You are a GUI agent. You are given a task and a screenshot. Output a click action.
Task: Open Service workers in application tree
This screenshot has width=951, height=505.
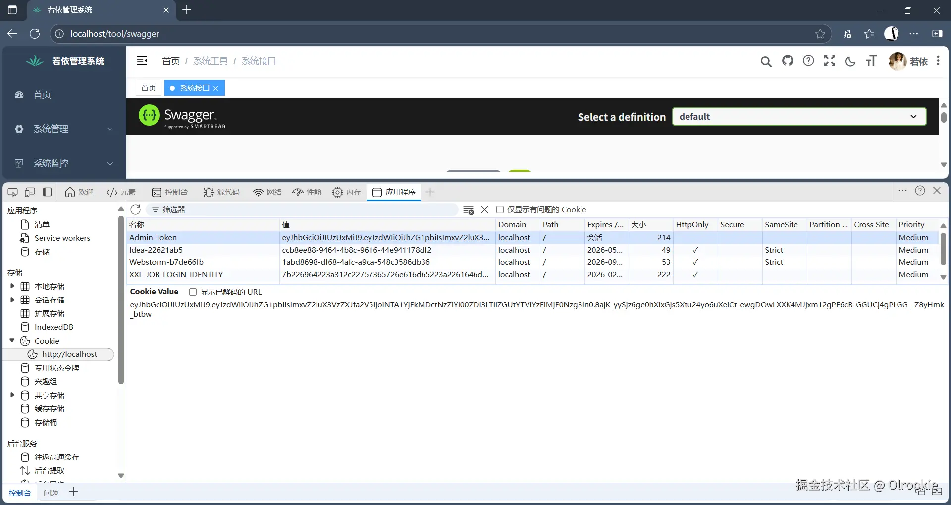[62, 238]
